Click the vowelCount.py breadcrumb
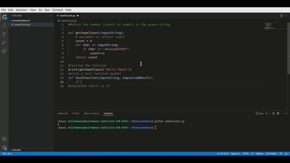The height and width of the screenshot is (163, 290). (x=68, y=21)
